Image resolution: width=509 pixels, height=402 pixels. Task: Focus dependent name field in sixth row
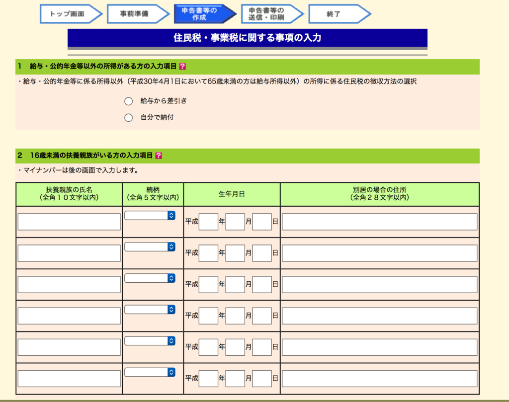[69, 378]
